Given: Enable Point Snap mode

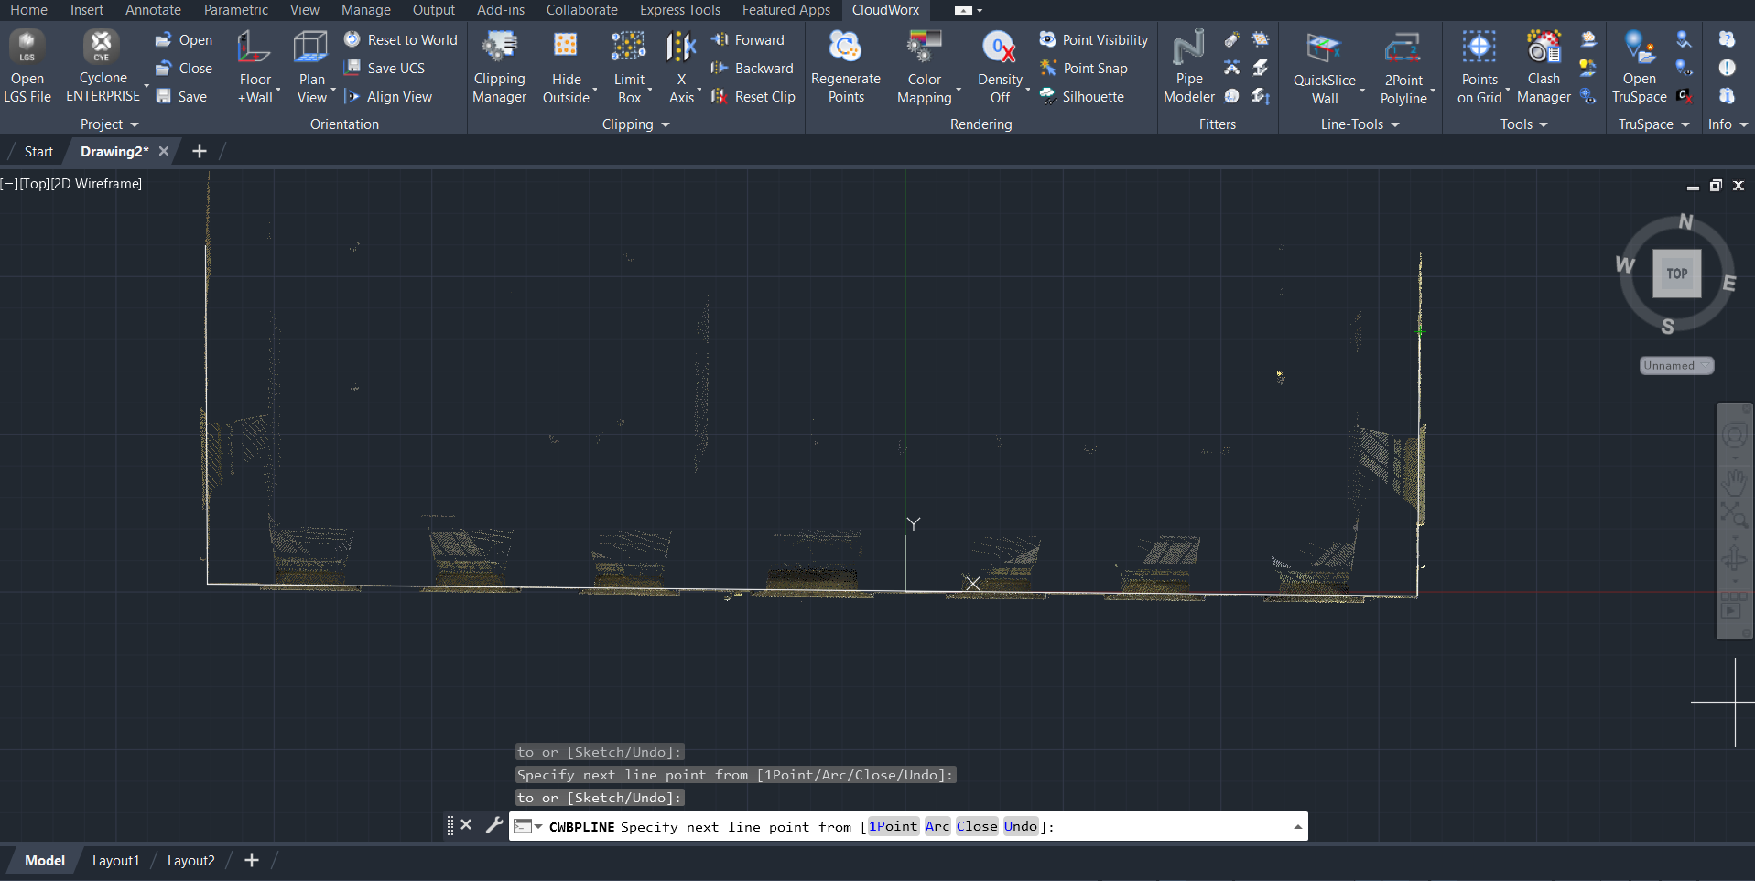Looking at the screenshot, I should (x=1085, y=69).
